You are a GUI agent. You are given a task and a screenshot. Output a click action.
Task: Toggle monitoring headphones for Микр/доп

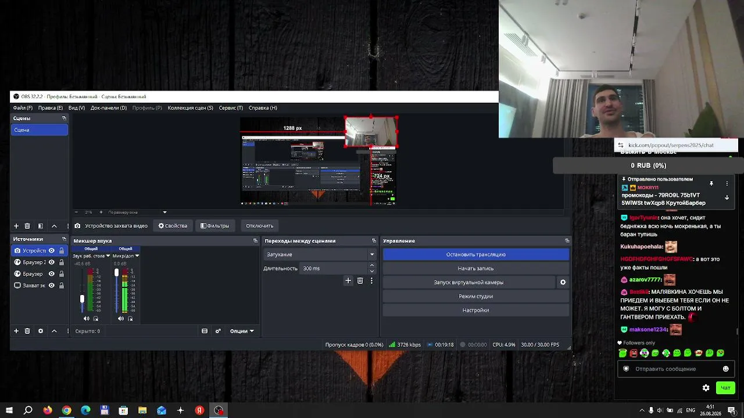pos(130,318)
